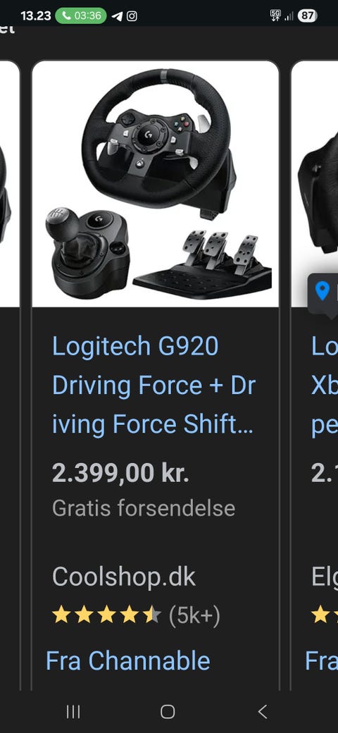Tap the Telegram notification icon
Image resolution: width=338 pixels, height=733 pixels.
(117, 16)
